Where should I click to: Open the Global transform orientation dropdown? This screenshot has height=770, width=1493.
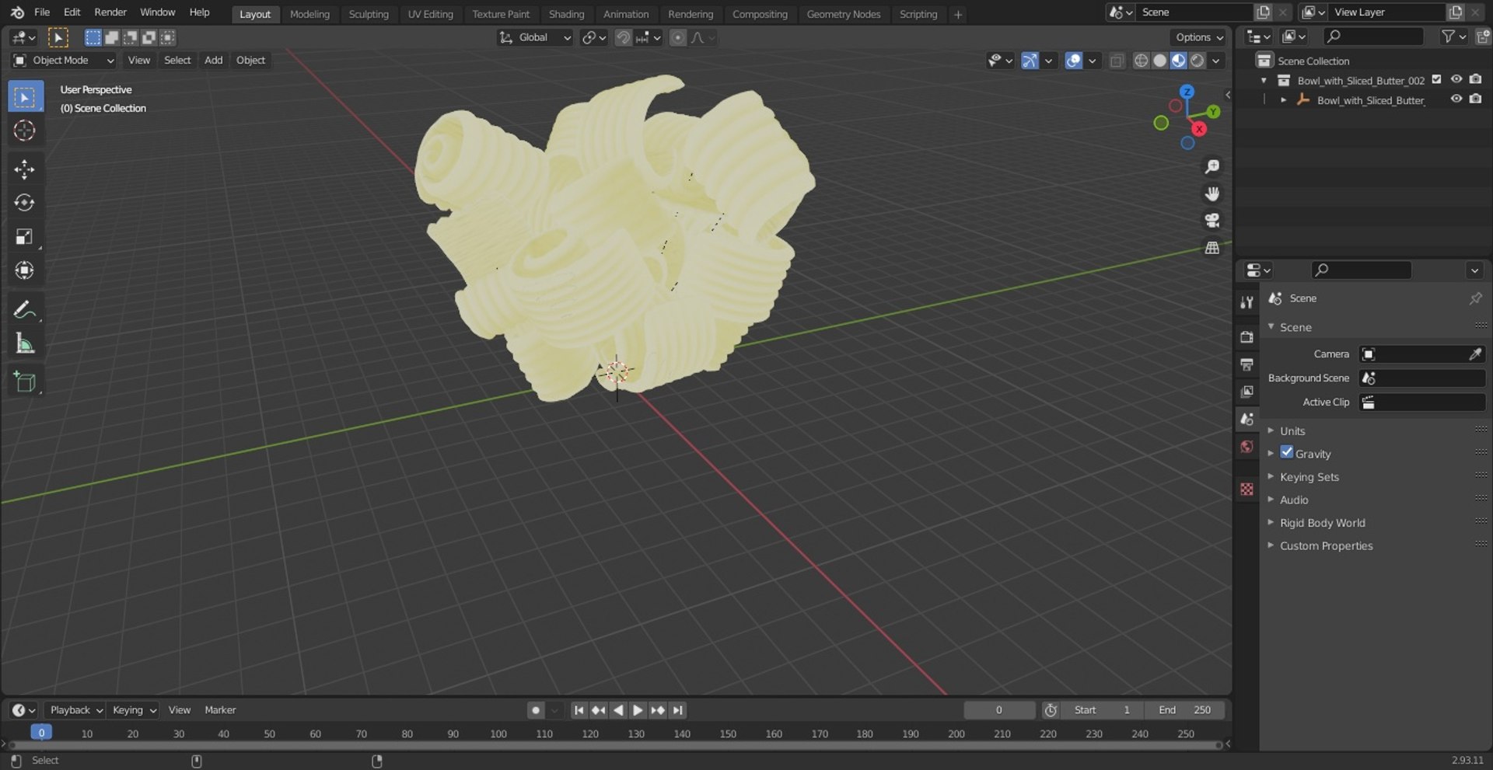tap(535, 37)
